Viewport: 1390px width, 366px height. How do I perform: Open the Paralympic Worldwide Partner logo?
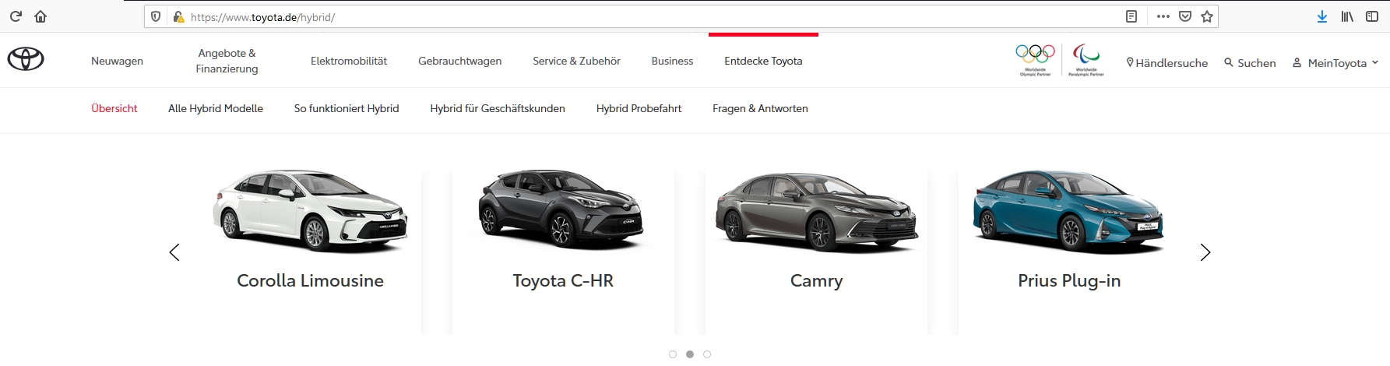[x=1086, y=60]
